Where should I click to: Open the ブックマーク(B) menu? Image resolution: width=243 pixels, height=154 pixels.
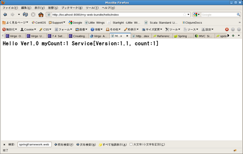(x=72, y=8)
